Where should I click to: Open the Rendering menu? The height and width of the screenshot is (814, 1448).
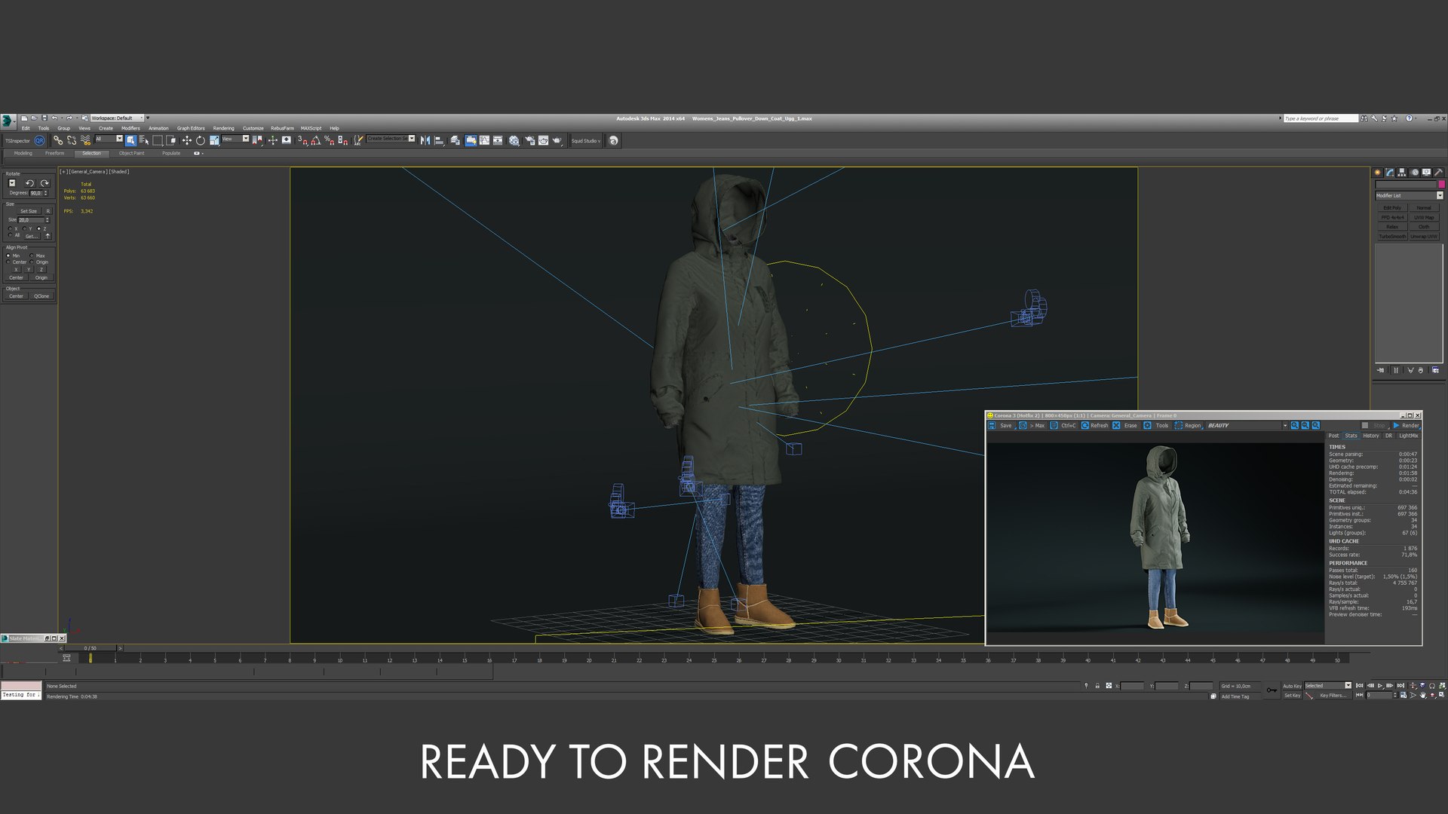click(223, 128)
